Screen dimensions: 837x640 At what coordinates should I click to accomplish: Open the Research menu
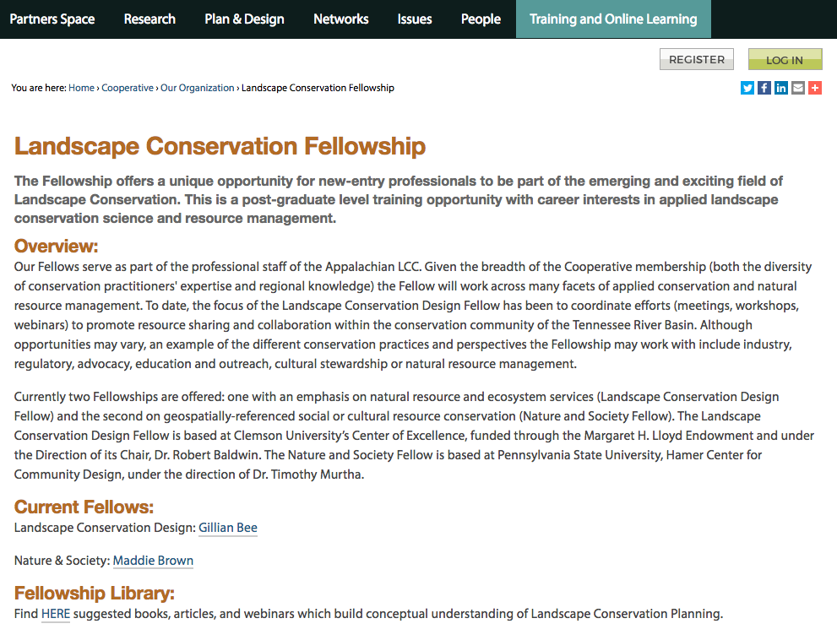pyautogui.click(x=149, y=19)
